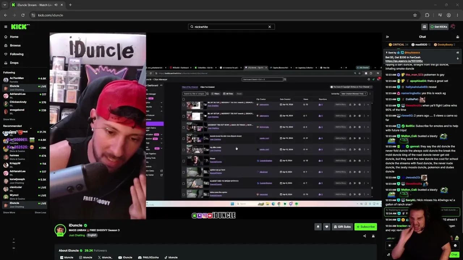463x260 pixels.
Task: Show more followed channels
Action: [9, 119]
